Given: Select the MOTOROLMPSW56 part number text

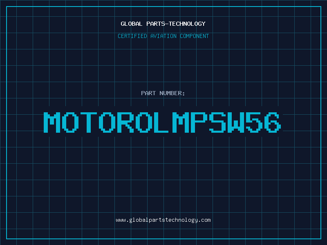Looking at the screenshot, I should 162,122.
